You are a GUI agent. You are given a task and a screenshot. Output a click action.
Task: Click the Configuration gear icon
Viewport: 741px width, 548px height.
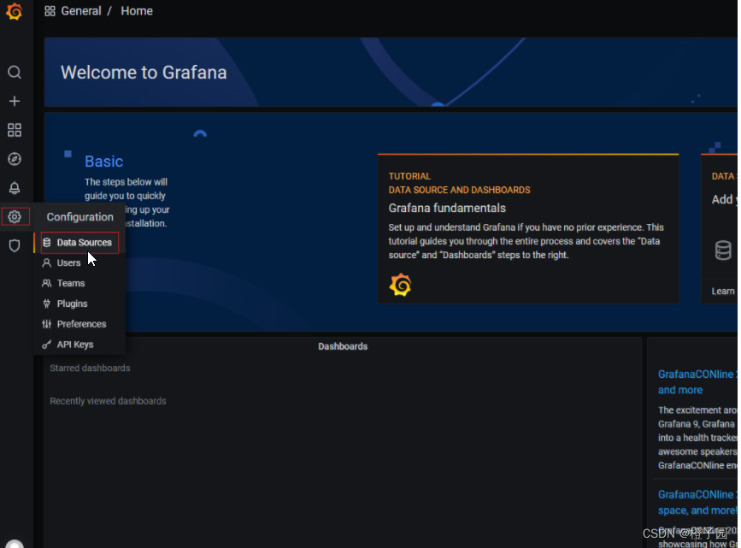point(15,216)
